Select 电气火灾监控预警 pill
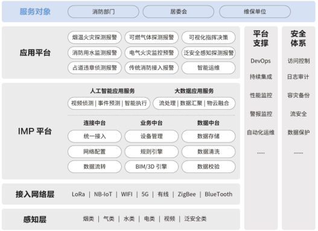Viewport: 318px width, 231px height. (151, 52)
